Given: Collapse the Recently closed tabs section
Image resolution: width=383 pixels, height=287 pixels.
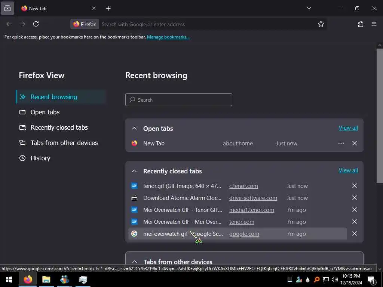Looking at the screenshot, I should coord(134,171).
